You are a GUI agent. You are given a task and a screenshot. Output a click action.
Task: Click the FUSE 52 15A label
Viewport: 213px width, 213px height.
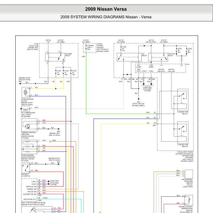[180, 50]
